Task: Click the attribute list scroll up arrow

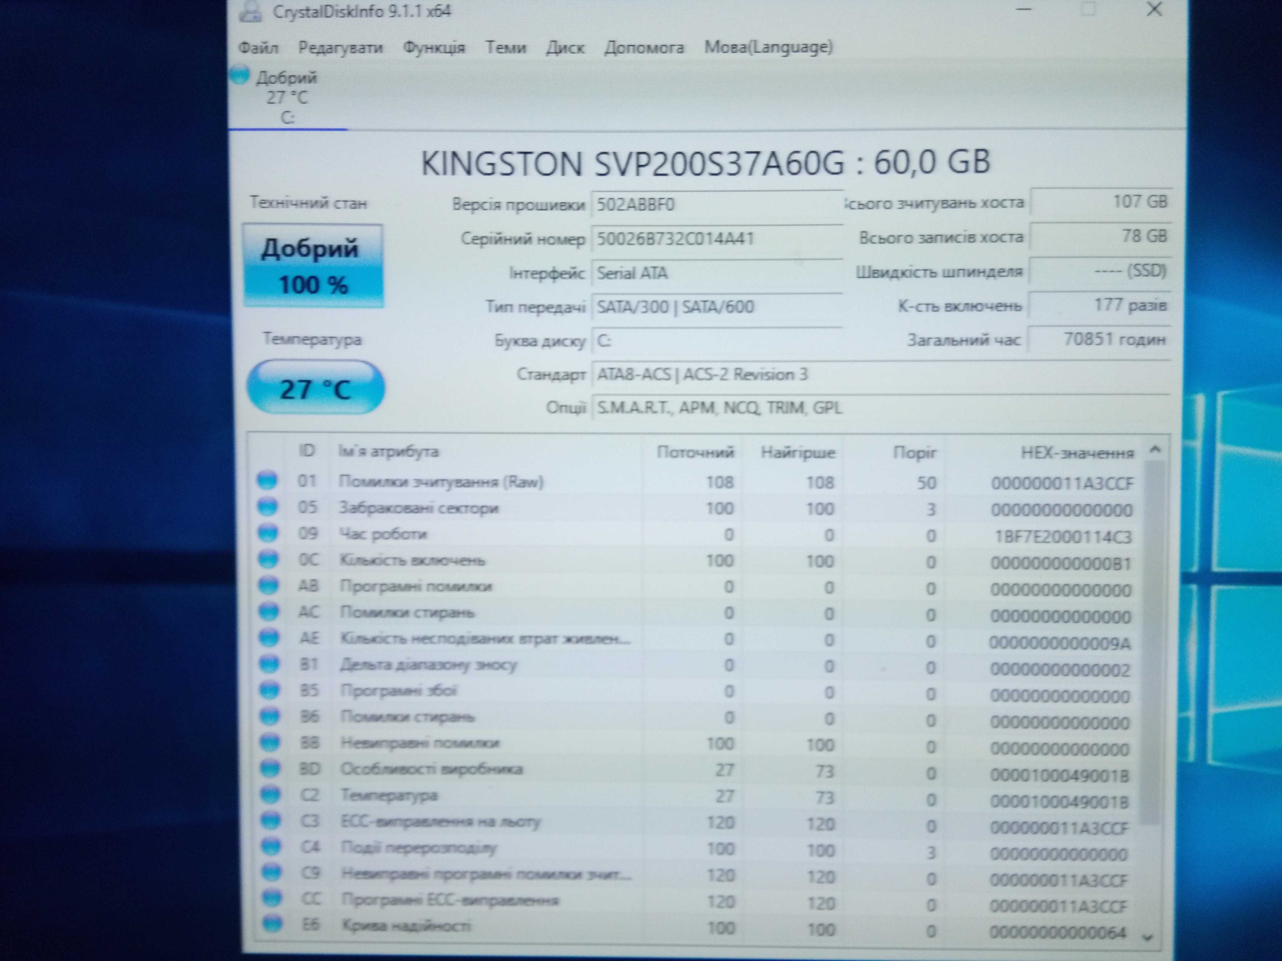Action: coord(1154,449)
